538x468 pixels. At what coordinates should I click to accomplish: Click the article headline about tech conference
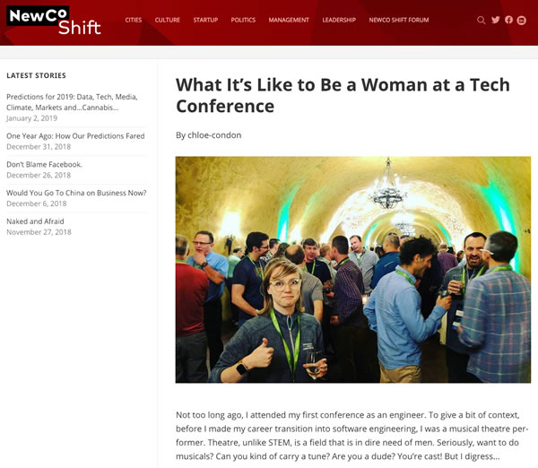343,95
